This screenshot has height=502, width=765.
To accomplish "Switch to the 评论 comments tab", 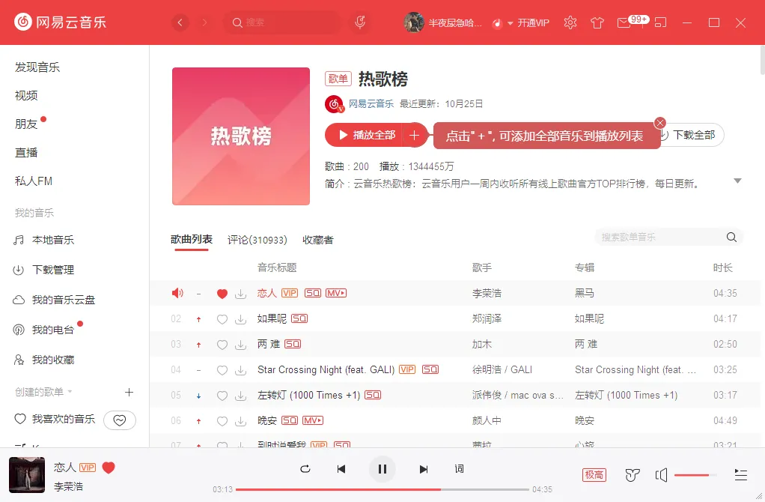I will point(257,240).
